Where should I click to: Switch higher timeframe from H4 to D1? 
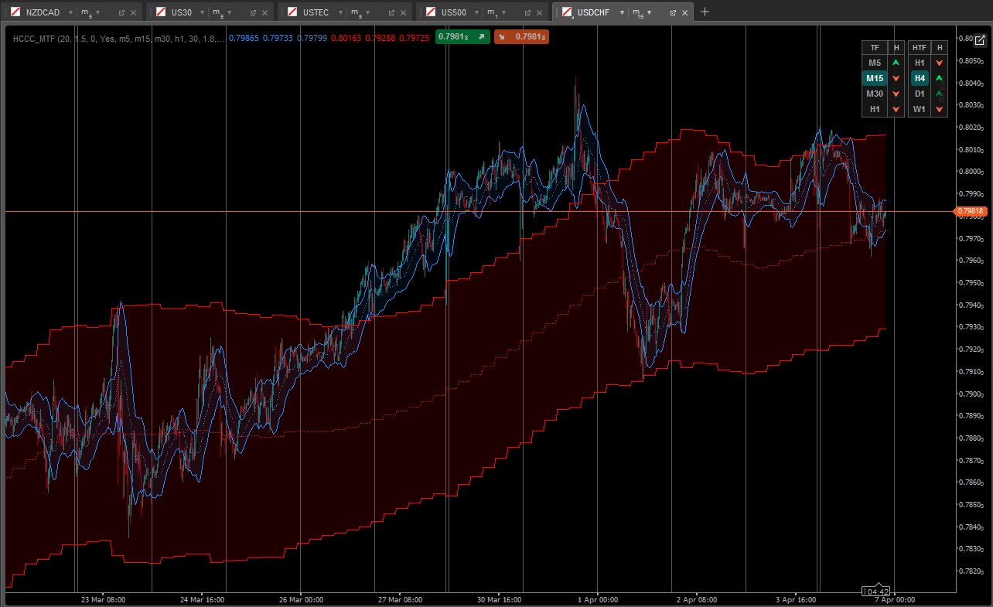[x=920, y=94]
